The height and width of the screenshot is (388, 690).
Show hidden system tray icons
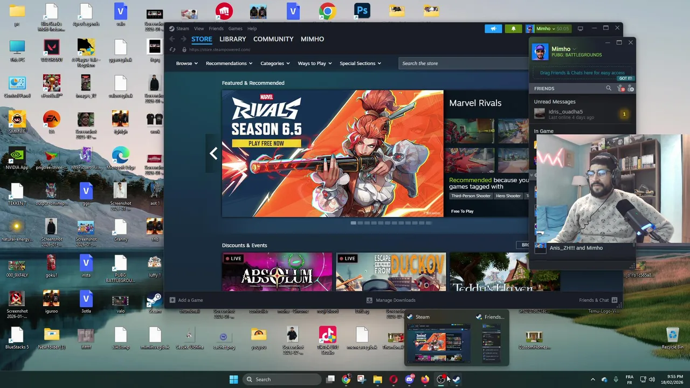click(x=592, y=379)
